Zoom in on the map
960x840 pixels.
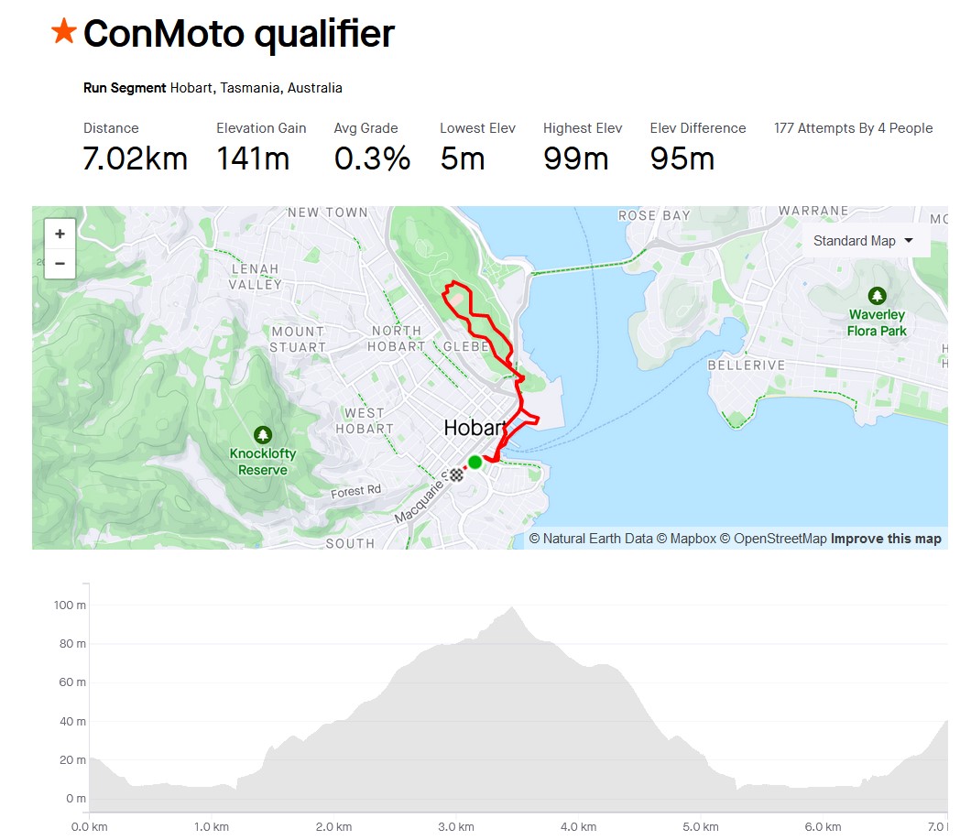[60, 234]
